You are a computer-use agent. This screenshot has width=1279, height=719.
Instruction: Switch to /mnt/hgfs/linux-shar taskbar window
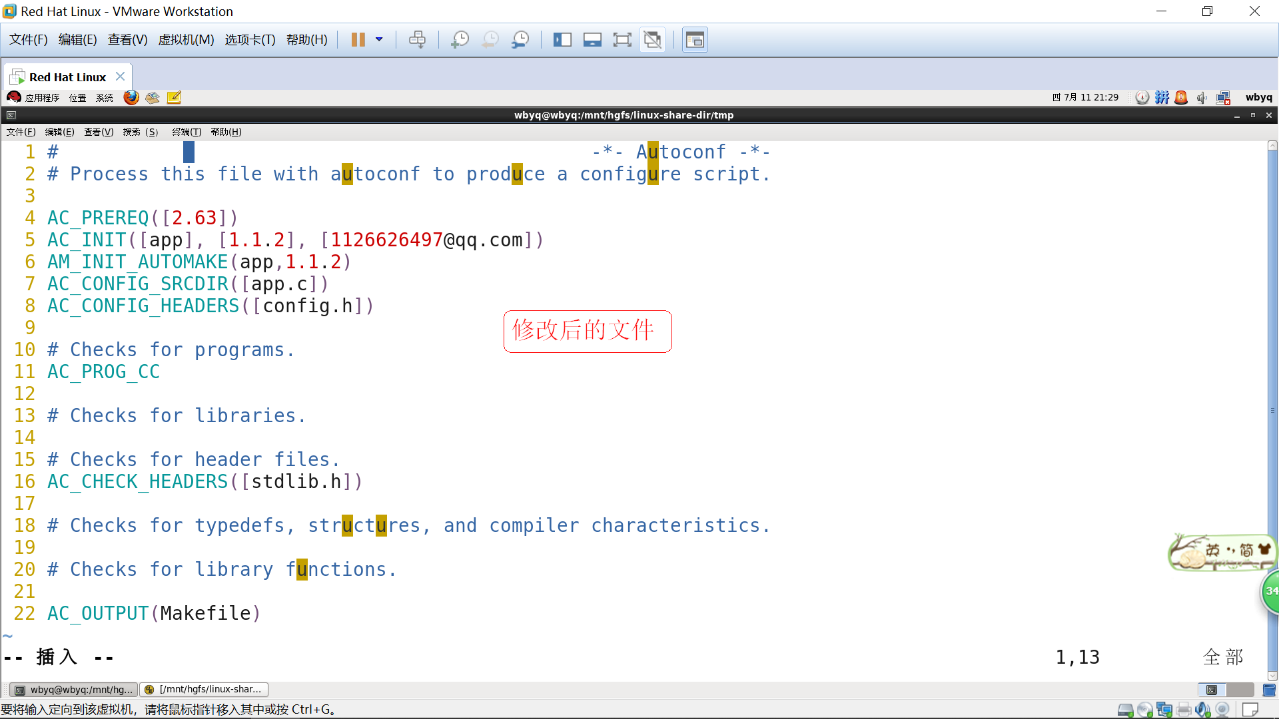click(204, 690)
